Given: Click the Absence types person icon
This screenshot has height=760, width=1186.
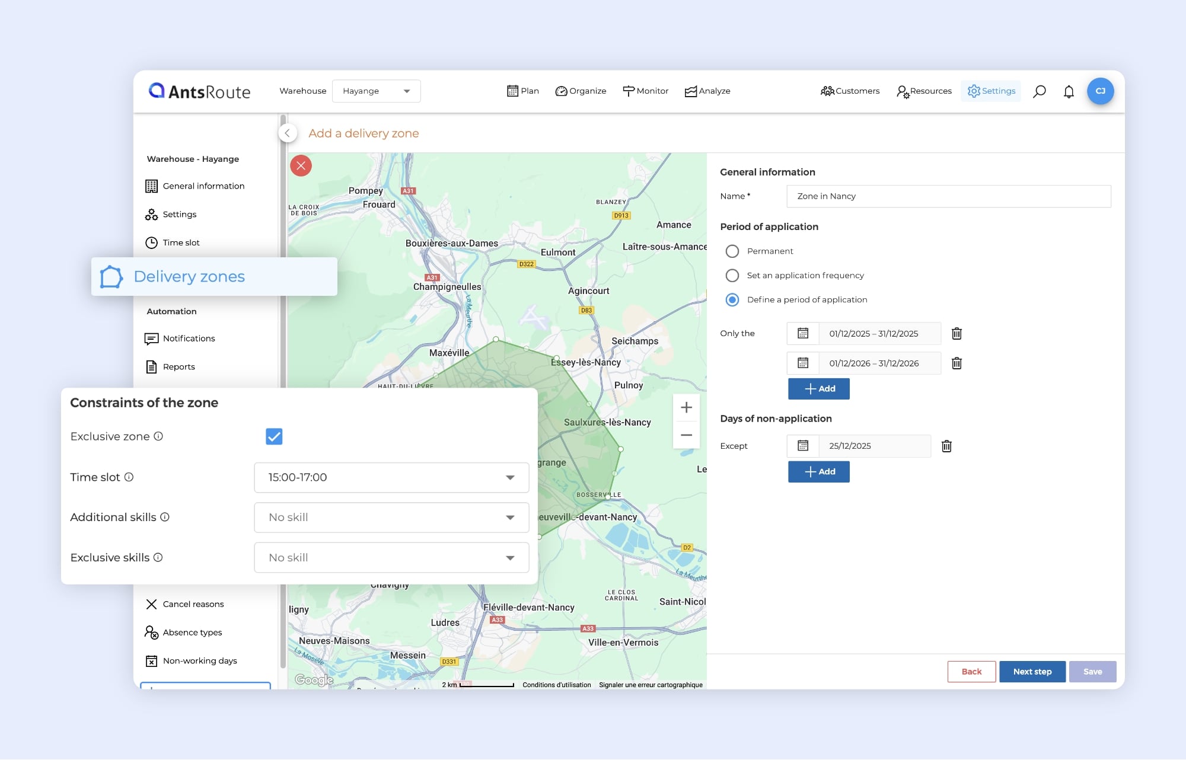Looking at the screenshot, I should pos(152,633).
